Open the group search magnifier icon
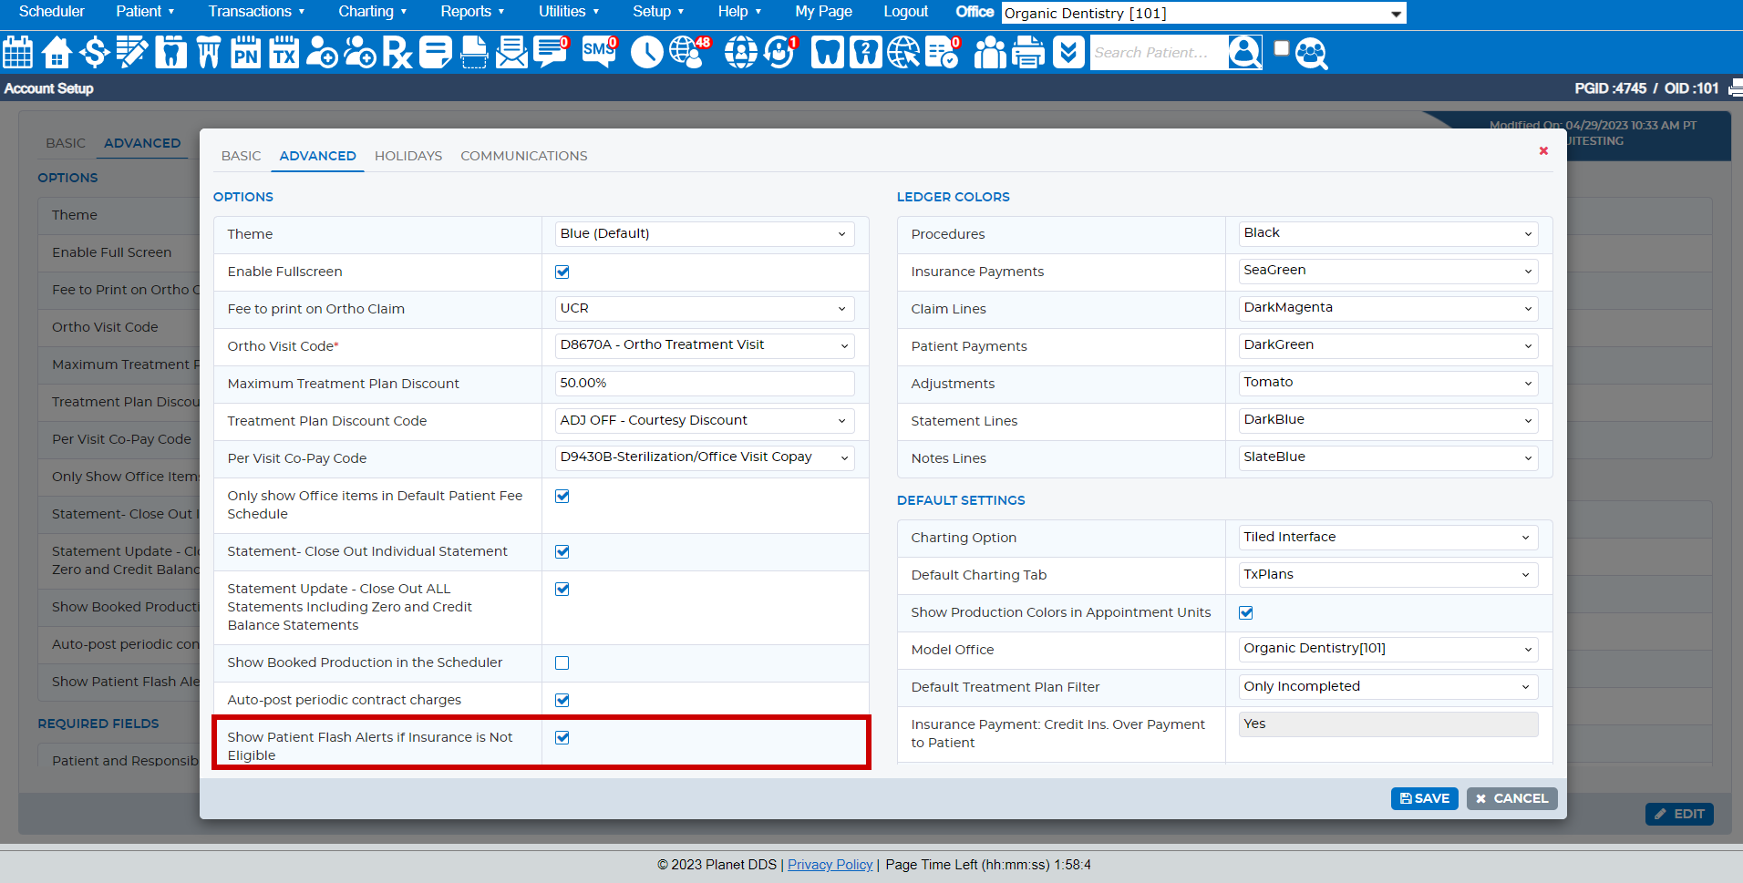The image size is (1743, 883). 1311,53
